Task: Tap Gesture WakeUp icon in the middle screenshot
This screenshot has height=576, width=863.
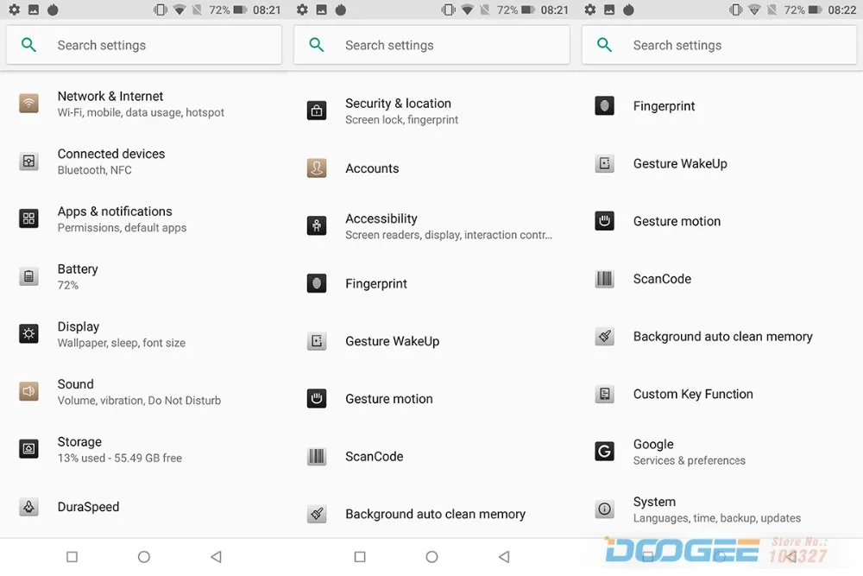Action: [317, 341]
